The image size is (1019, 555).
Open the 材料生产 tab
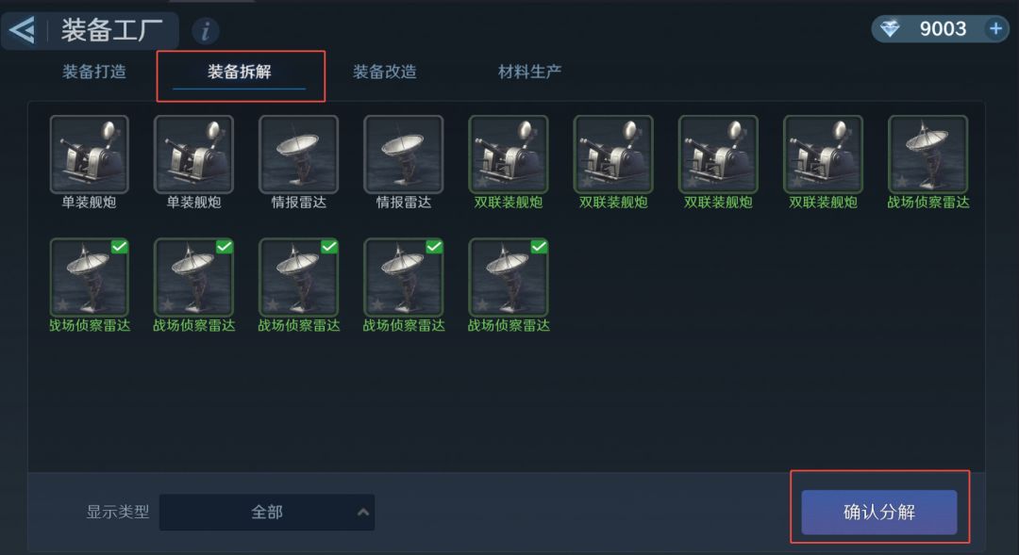tap(529, 72)
